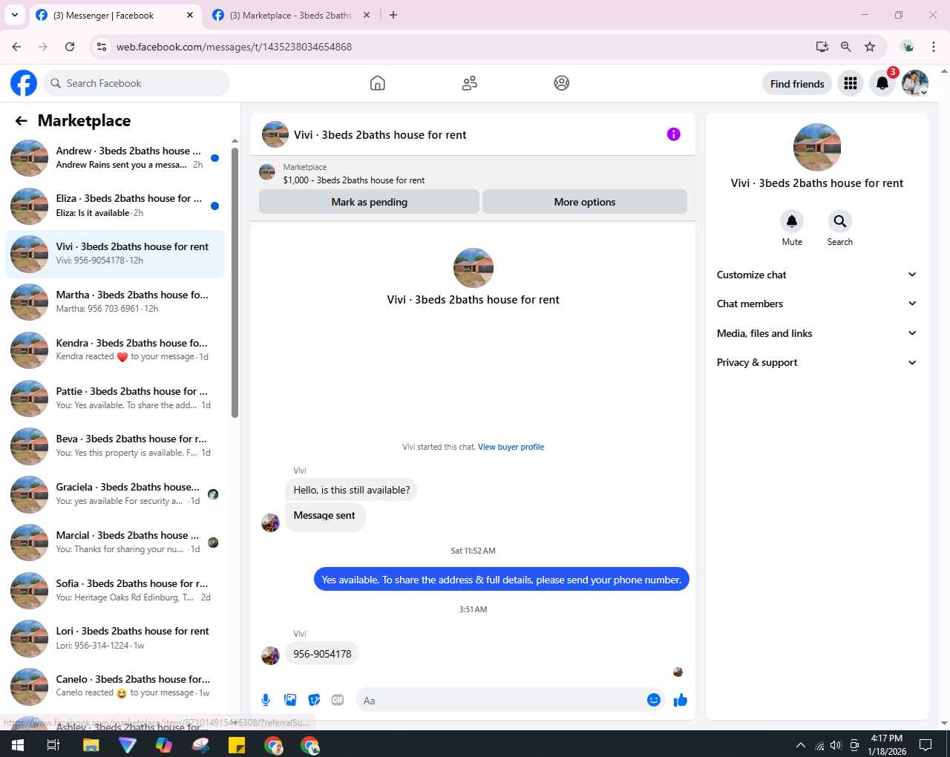The height and width of the screenshot is (757, 950).
Task: Open Martha's conversation
Action: tap(115, 302)
